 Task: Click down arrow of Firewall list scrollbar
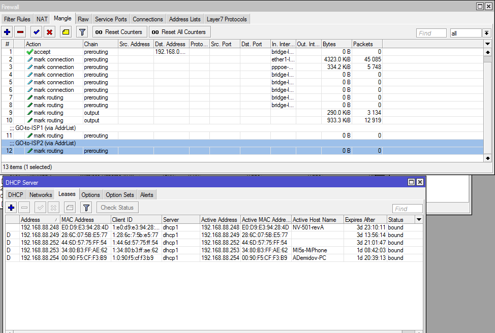pos(488,158)
